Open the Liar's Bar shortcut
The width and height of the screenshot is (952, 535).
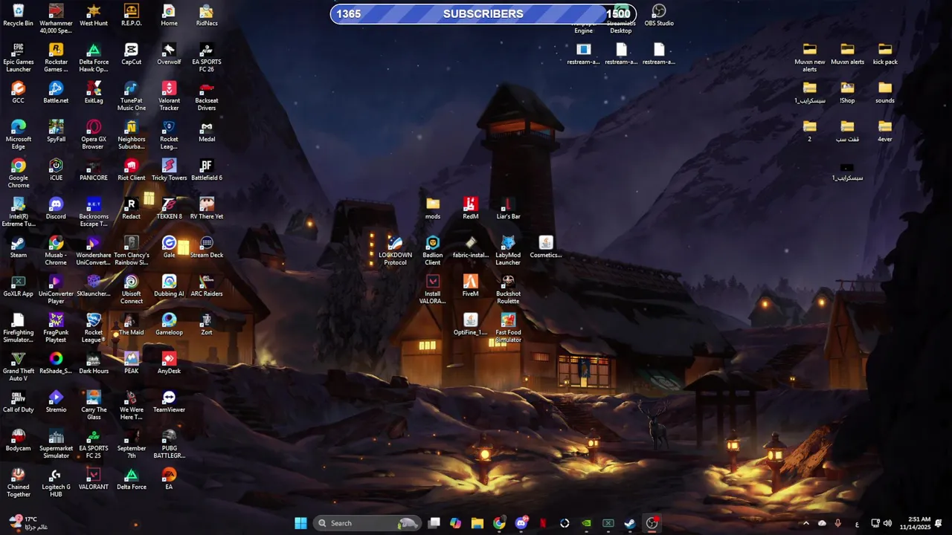[x=508, y=208]
